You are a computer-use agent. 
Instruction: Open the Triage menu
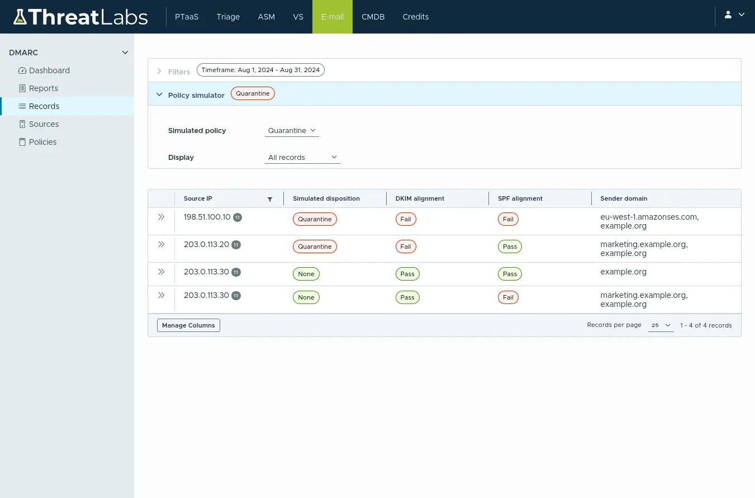[228, 17]
